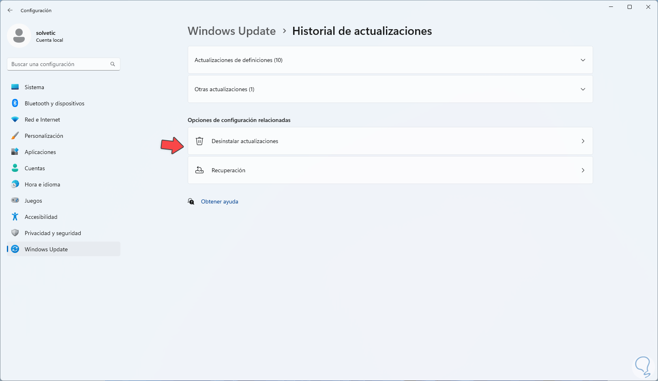Click the solvetic account name
This screenshot has width=658, height=381.
pos(46,33)
